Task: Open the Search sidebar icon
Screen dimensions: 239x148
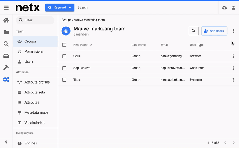Action: coord(6,44)
